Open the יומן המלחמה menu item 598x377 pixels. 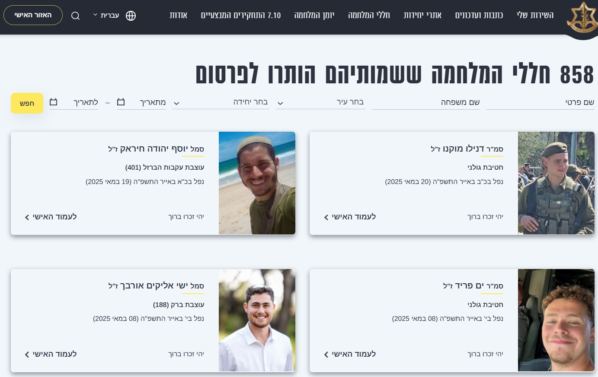[x=314, y=16]
